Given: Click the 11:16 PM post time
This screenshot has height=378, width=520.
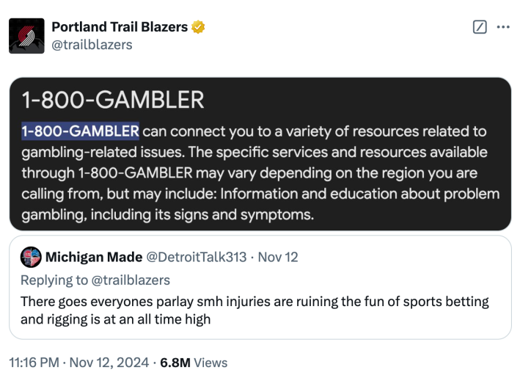Looking at the screenshot, I should 34,363.
